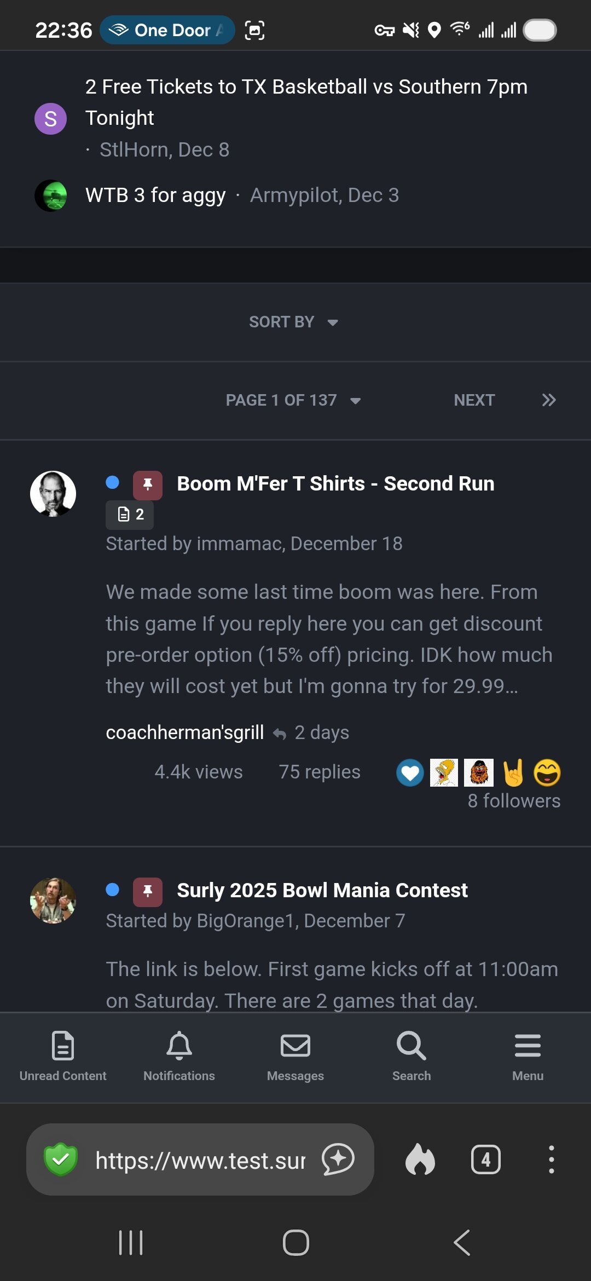The image size is (591, 1281).
Task: Go to the Next page
Action: 474,400
